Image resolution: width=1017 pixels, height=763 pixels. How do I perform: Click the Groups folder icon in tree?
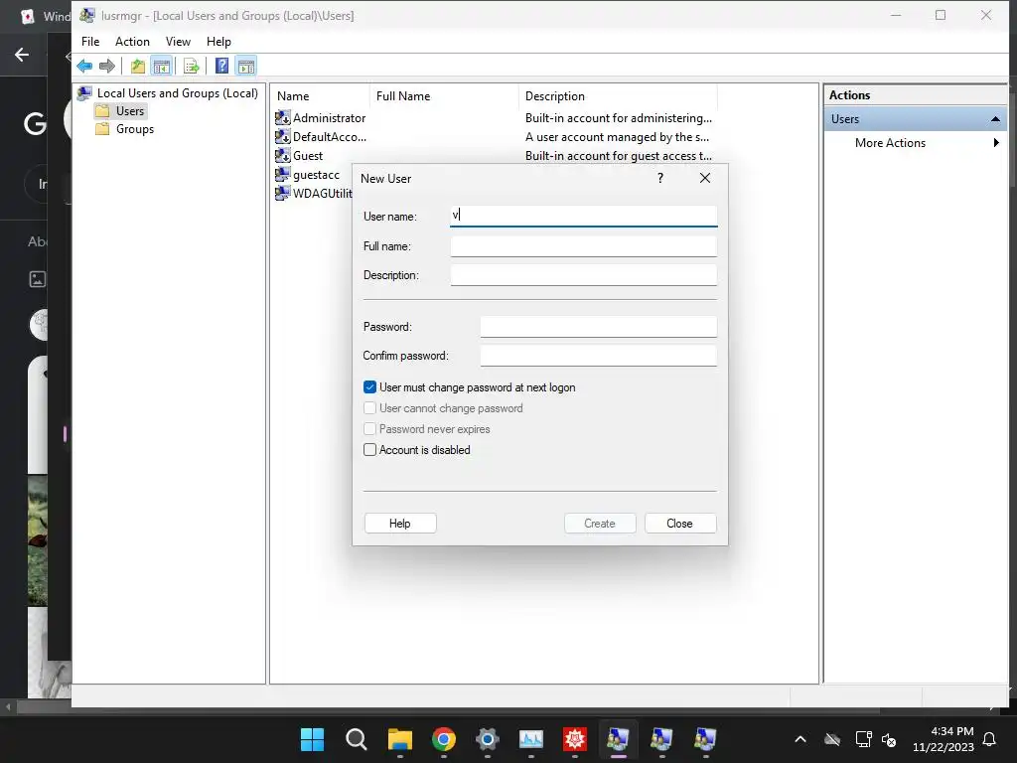pos(102,129)
